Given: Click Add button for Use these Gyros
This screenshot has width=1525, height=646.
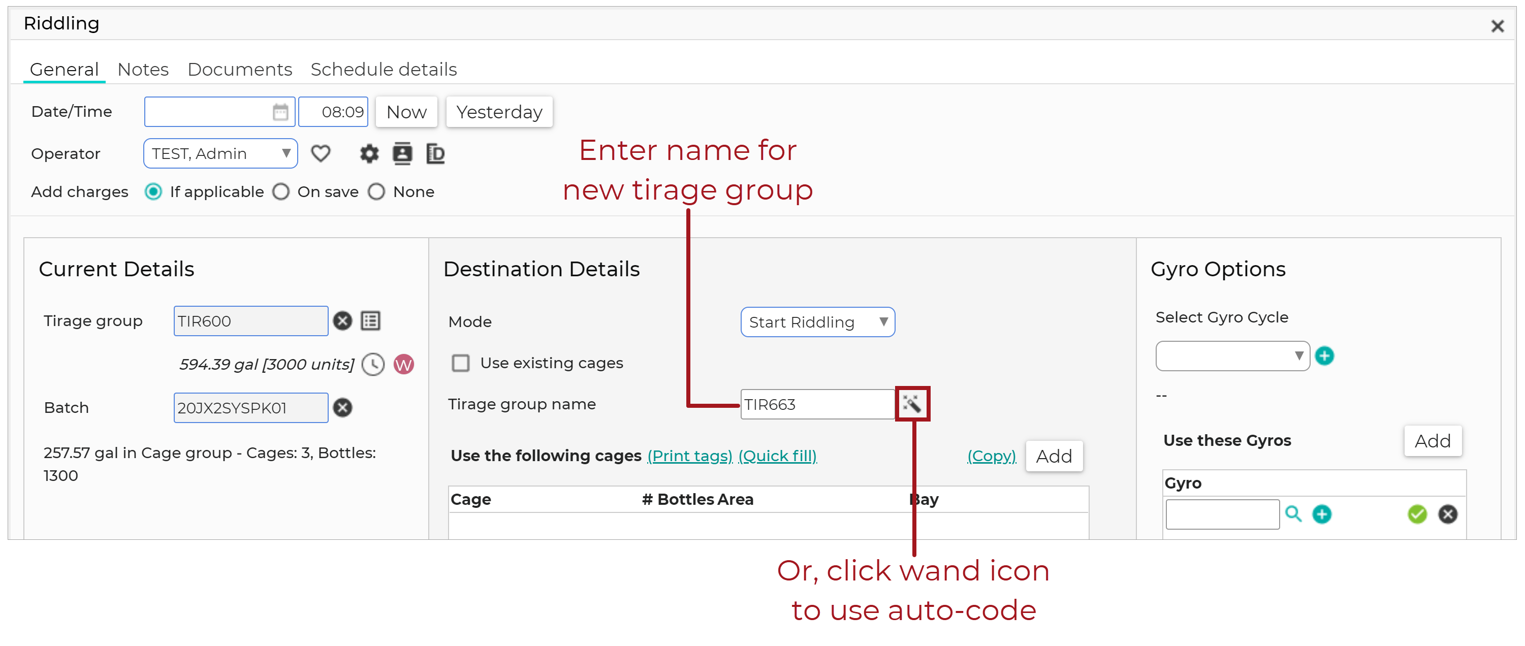Looking at the screenshot, I should click(x=1433, y=440).
